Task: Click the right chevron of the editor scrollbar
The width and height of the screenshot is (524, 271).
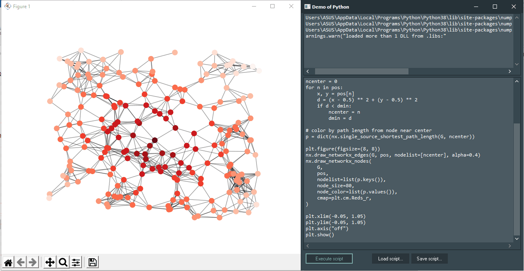Action: [x=509, y=246]
